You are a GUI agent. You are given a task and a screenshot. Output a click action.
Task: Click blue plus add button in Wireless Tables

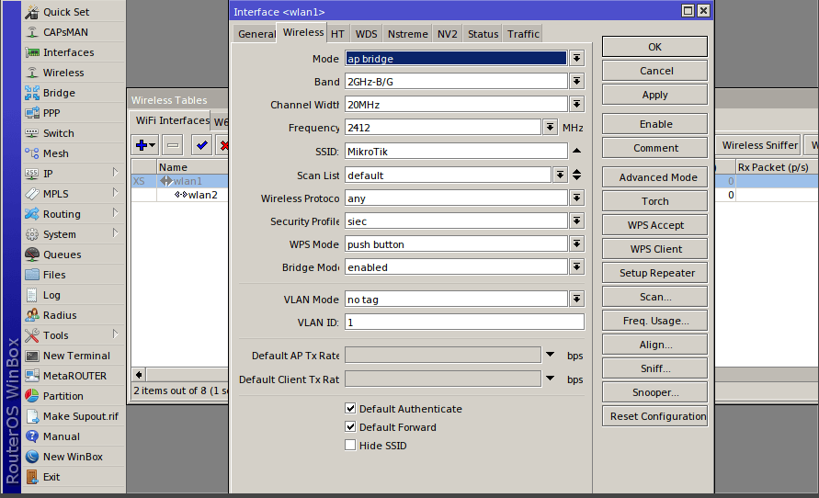[145, 145]
